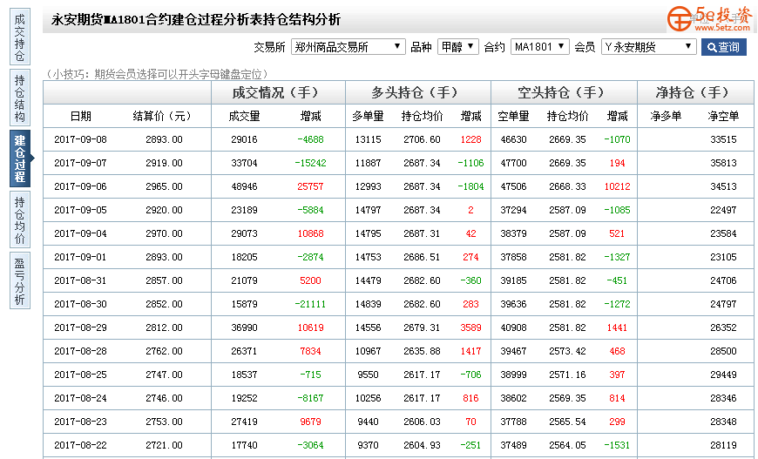
Task: Select the date cell 2017-09-07
Action: (x=80, y=164)
